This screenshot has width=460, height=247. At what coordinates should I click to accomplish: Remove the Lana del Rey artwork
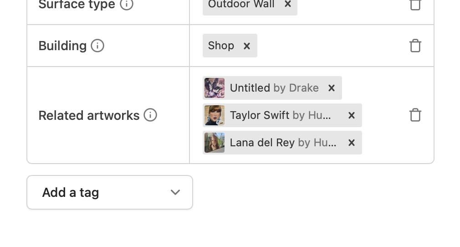click(x=352, y=143)
